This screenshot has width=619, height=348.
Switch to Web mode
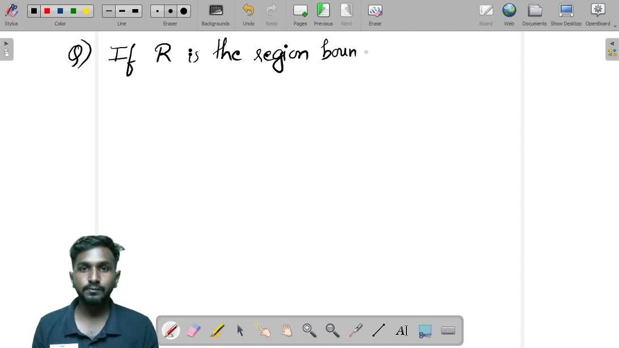[x=509, y=14]
